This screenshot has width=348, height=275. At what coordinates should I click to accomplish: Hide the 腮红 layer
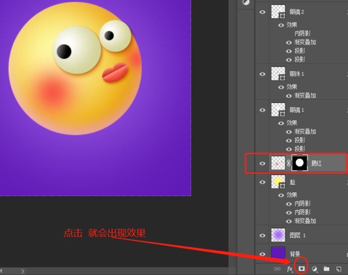coord(263,163)
